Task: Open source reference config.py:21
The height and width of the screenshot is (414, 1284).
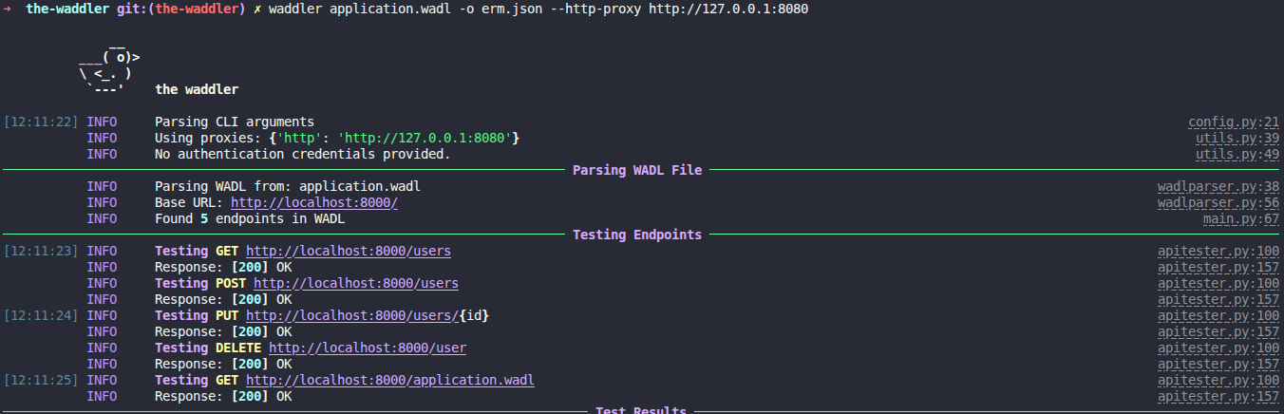Action: pos(1234,122)
